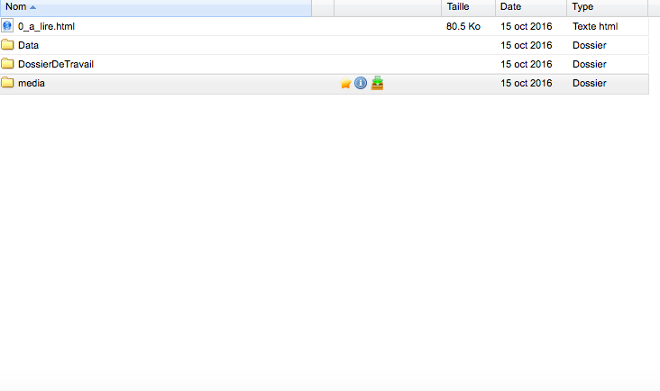
Task: Open the DossierDeTravail folder name
Action: click(x=56, y=64)
